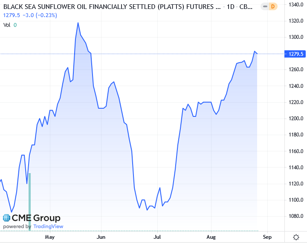Click the CME Group globe logo

7,218
